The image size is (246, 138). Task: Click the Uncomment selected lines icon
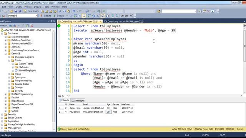(x=116, y=16)
